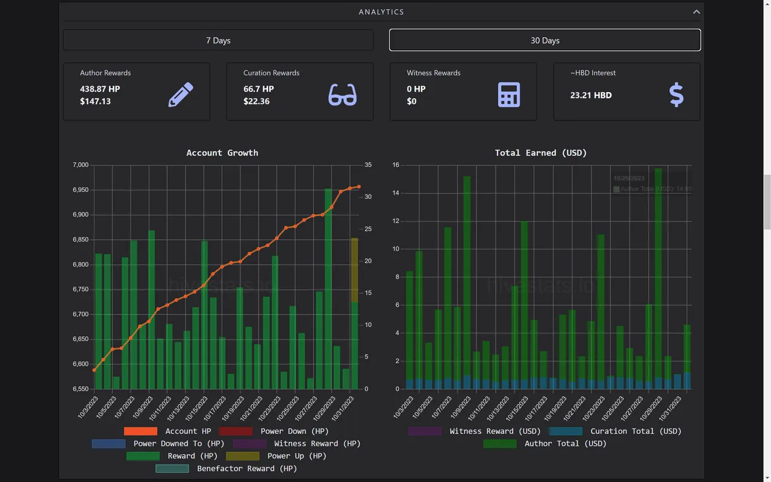Click the Curation Total (USD) legend label

pos(636,431)
